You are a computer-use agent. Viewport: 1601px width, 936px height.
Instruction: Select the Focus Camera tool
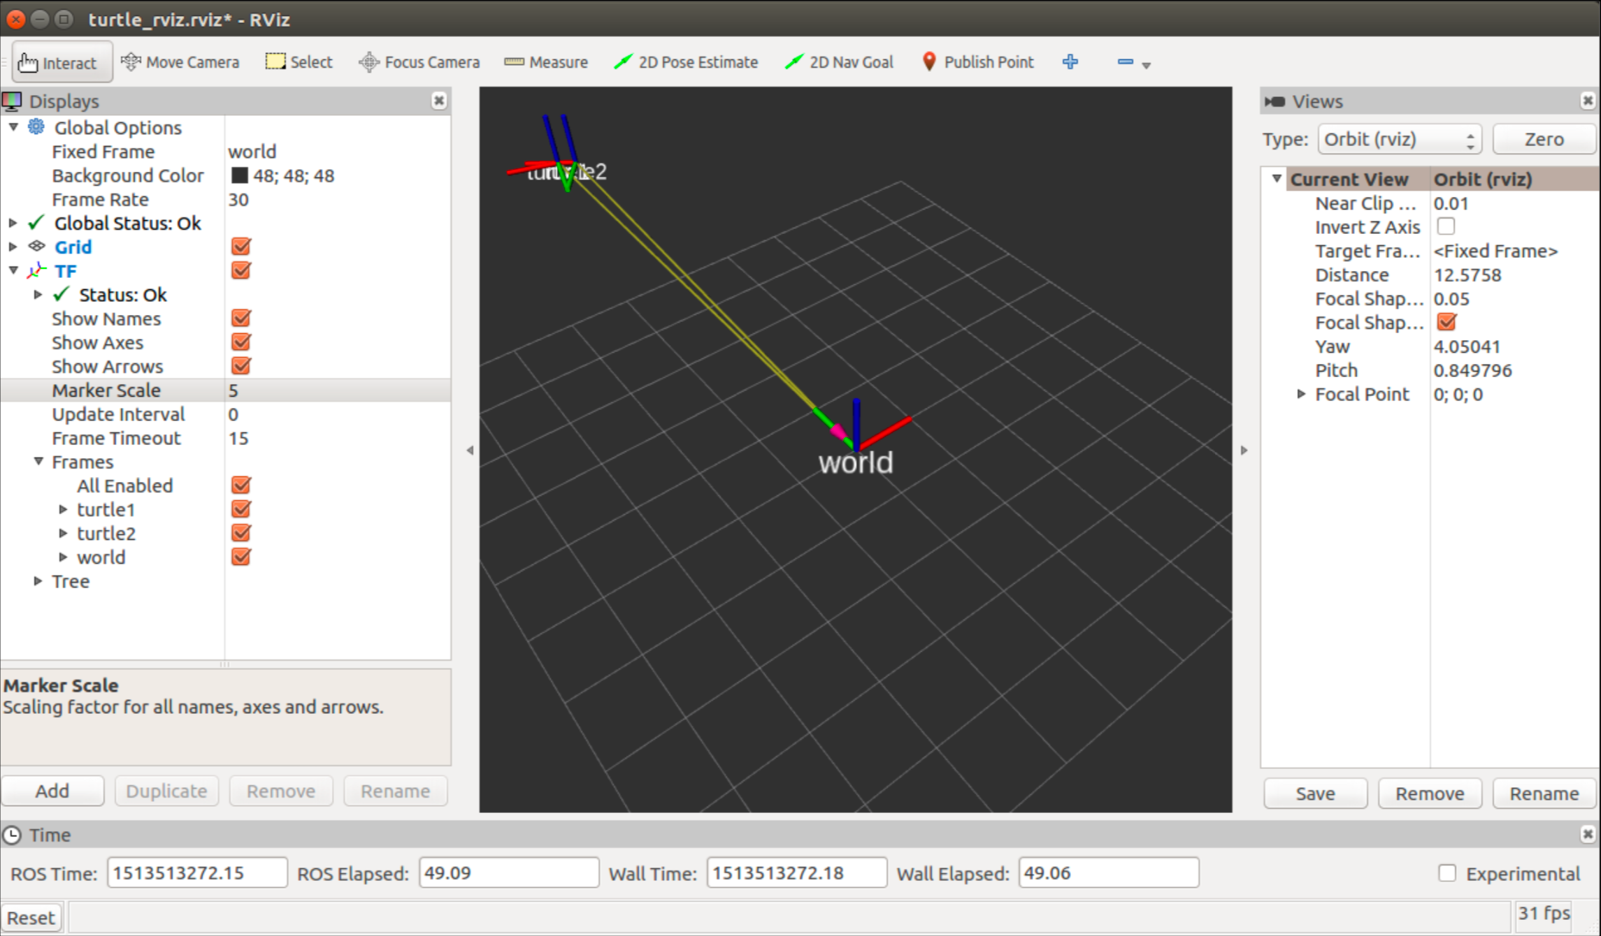click(x=418, y=61)
